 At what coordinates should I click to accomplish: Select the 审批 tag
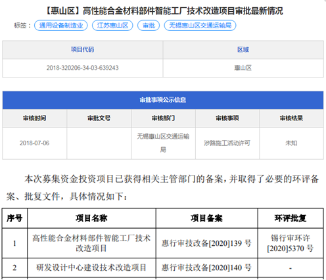[149, 26]
